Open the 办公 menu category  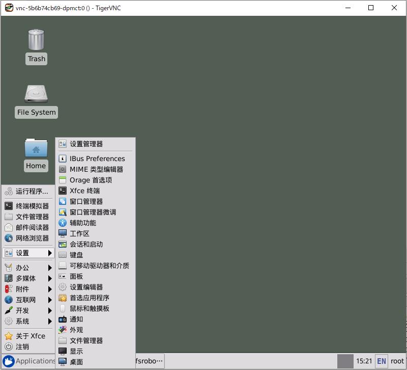[x=28, y=268]
